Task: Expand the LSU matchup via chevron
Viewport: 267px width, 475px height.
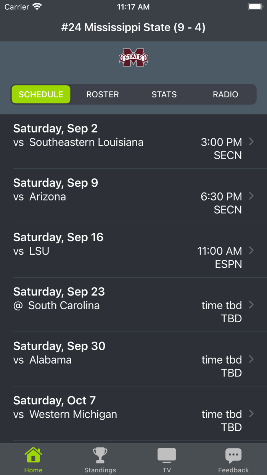Action: point(251,250)
